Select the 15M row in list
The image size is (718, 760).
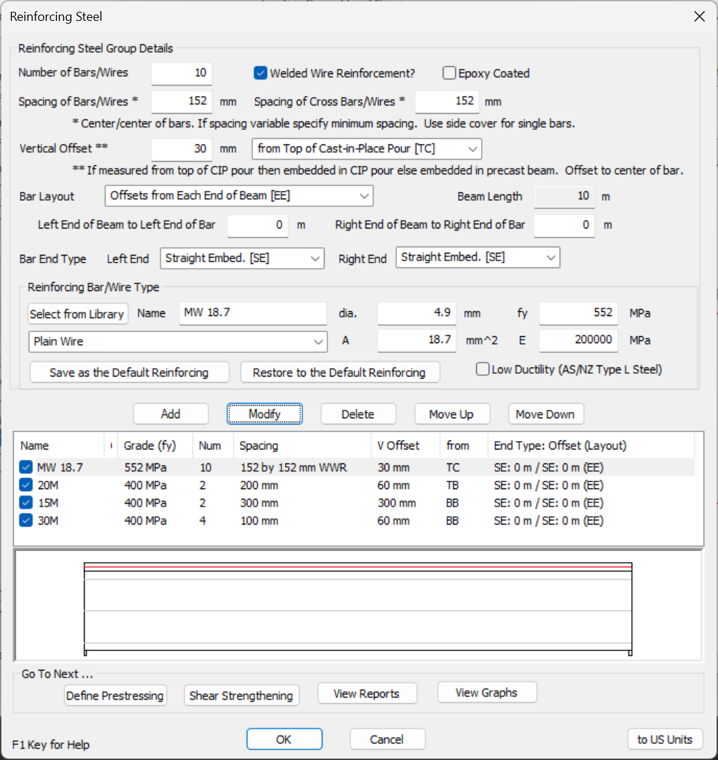49,503
